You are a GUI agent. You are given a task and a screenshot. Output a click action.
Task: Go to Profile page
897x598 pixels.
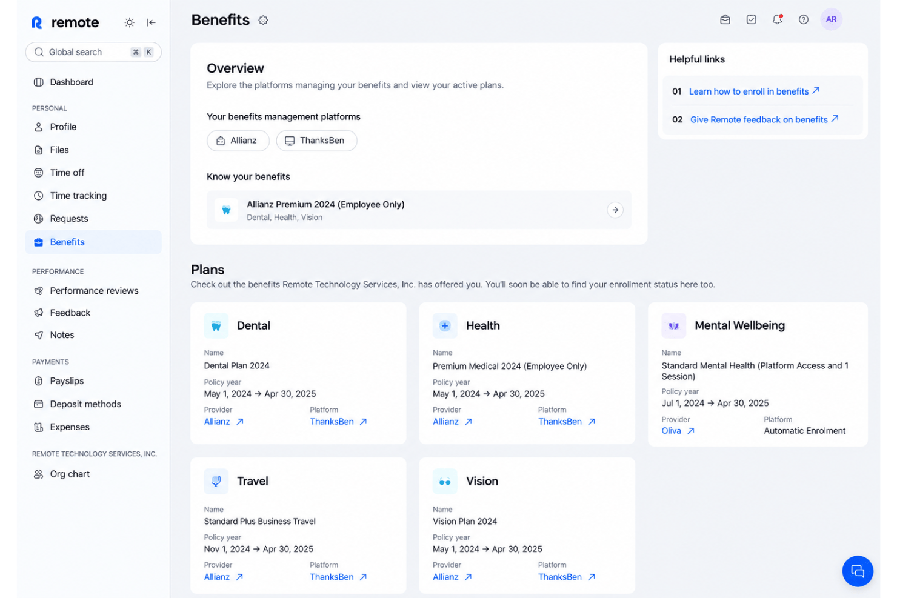click(93, 127)
